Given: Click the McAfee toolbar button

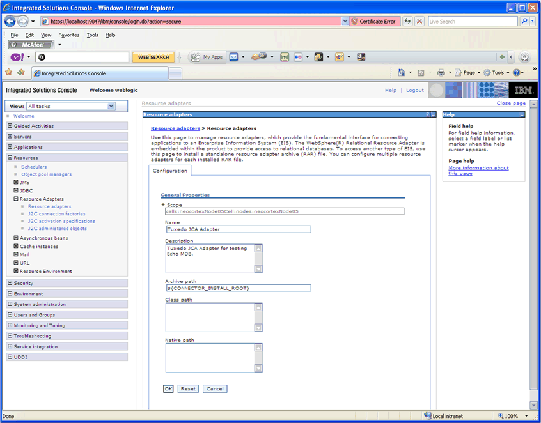Looking at the screenshot, I should (x=31, y=45).
